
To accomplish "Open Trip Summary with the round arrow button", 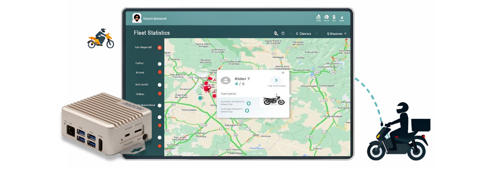I will click(276, 80).
